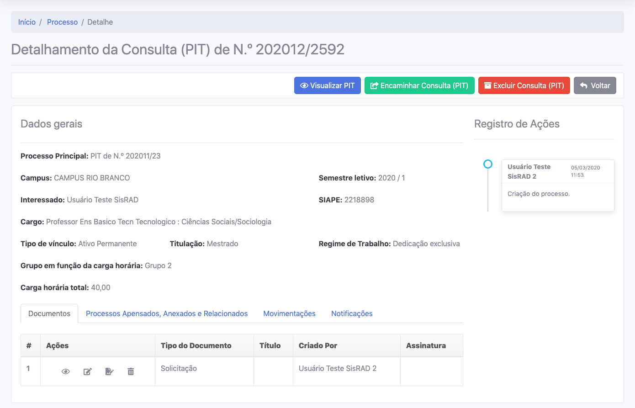
Task: Click the red Excluir Consulta (PIT) button
Action: tap(524, 85)
